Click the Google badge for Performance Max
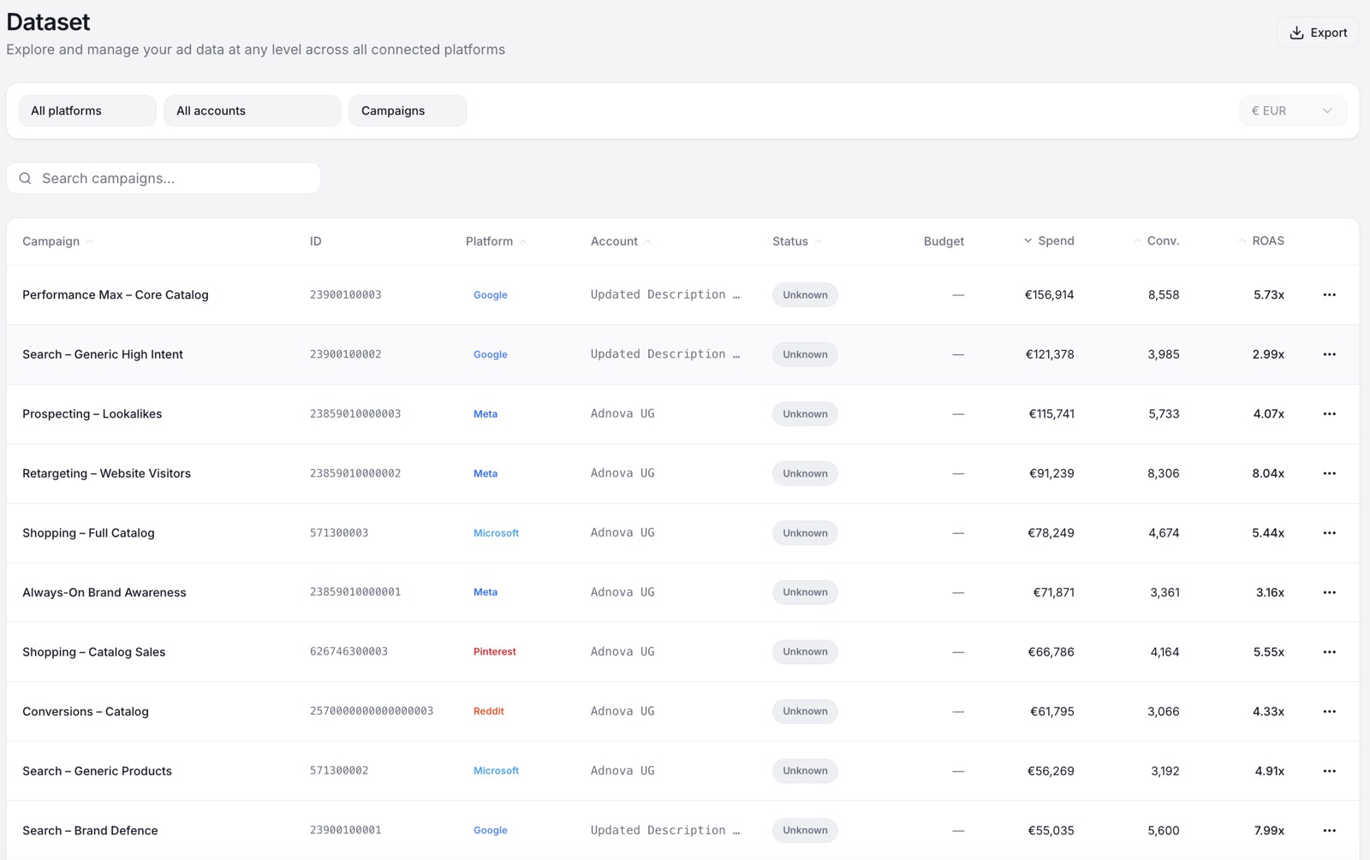The image size is (1370, 860). [x=491, y=294]
